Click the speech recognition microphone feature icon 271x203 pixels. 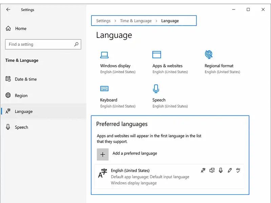point(221,171)
